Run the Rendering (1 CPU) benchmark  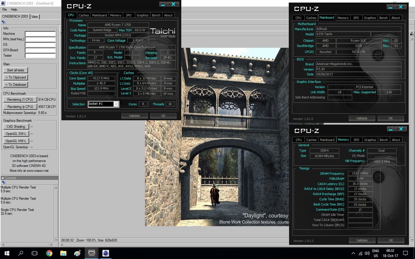click(20, 100)
